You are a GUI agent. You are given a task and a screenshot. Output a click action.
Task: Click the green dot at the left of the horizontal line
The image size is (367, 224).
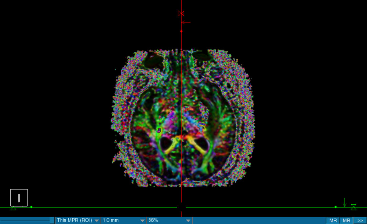click(x=31, y=207)
